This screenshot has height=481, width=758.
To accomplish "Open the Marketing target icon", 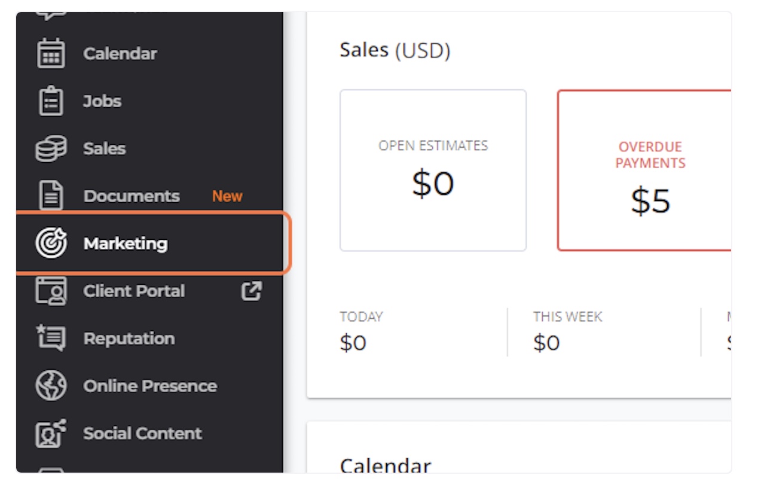I will point(51,243).
